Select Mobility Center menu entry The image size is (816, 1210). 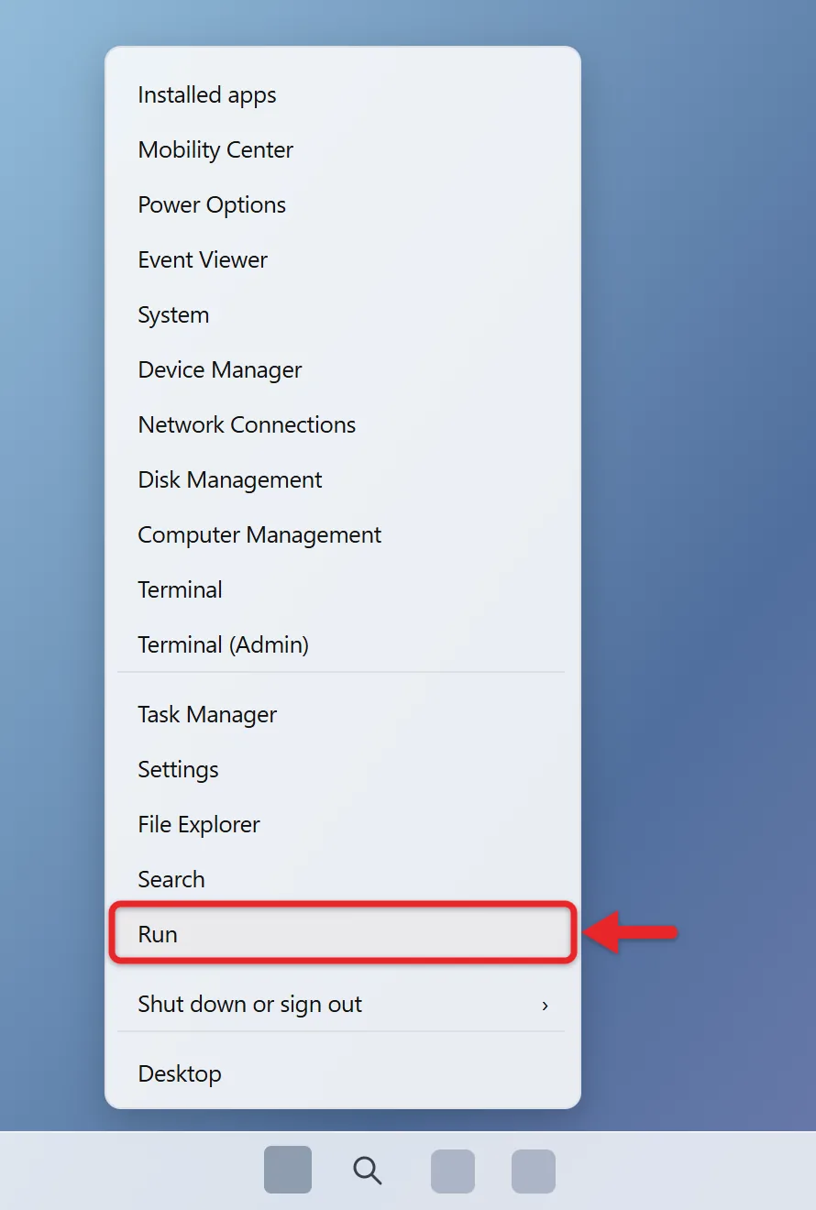[x=343, y=150]
